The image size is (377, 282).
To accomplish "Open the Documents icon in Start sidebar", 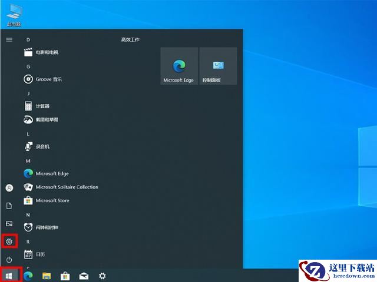I will [9, 206].
